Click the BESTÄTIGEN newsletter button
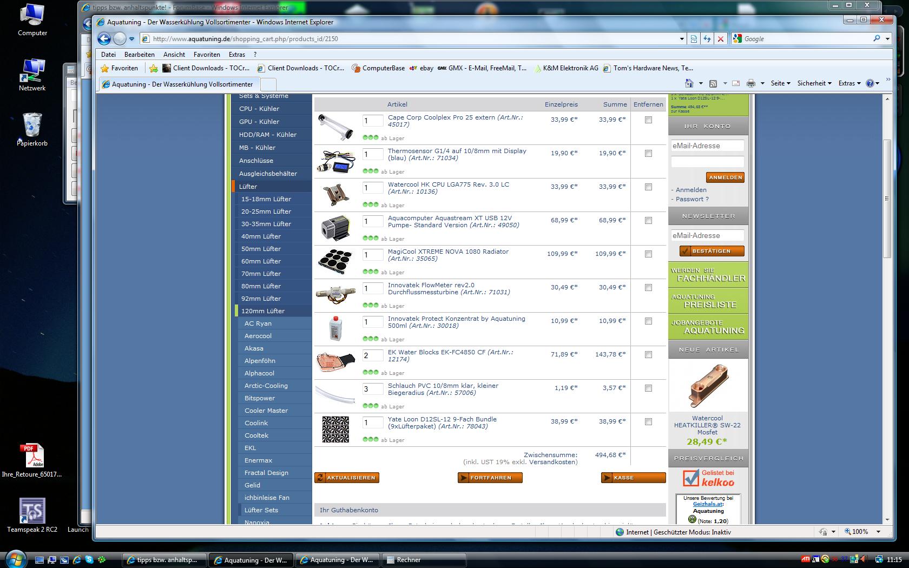 712,251
